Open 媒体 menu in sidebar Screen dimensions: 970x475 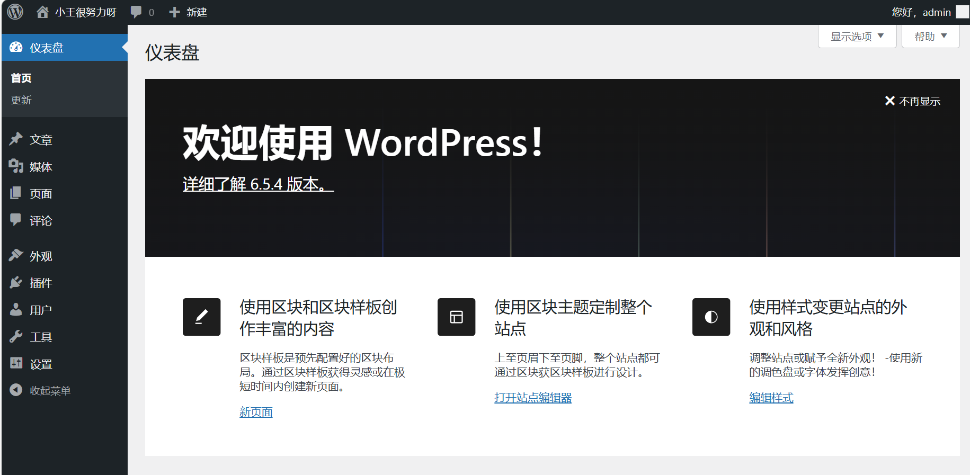click(65, 167)
